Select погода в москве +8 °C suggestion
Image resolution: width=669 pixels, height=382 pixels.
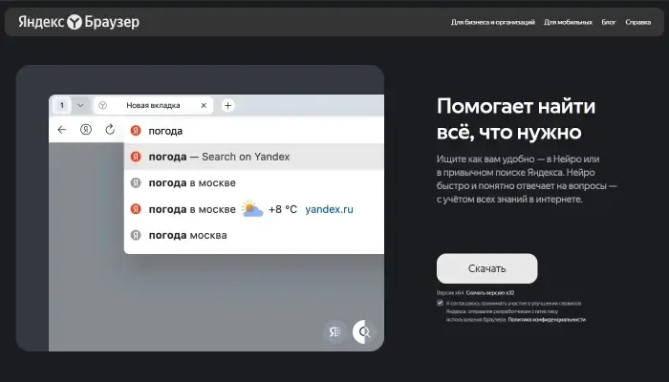(254, 209)
